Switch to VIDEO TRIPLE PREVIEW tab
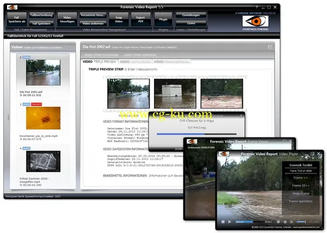The height and width of the screenshot is (233, 327). click(99, 61)
